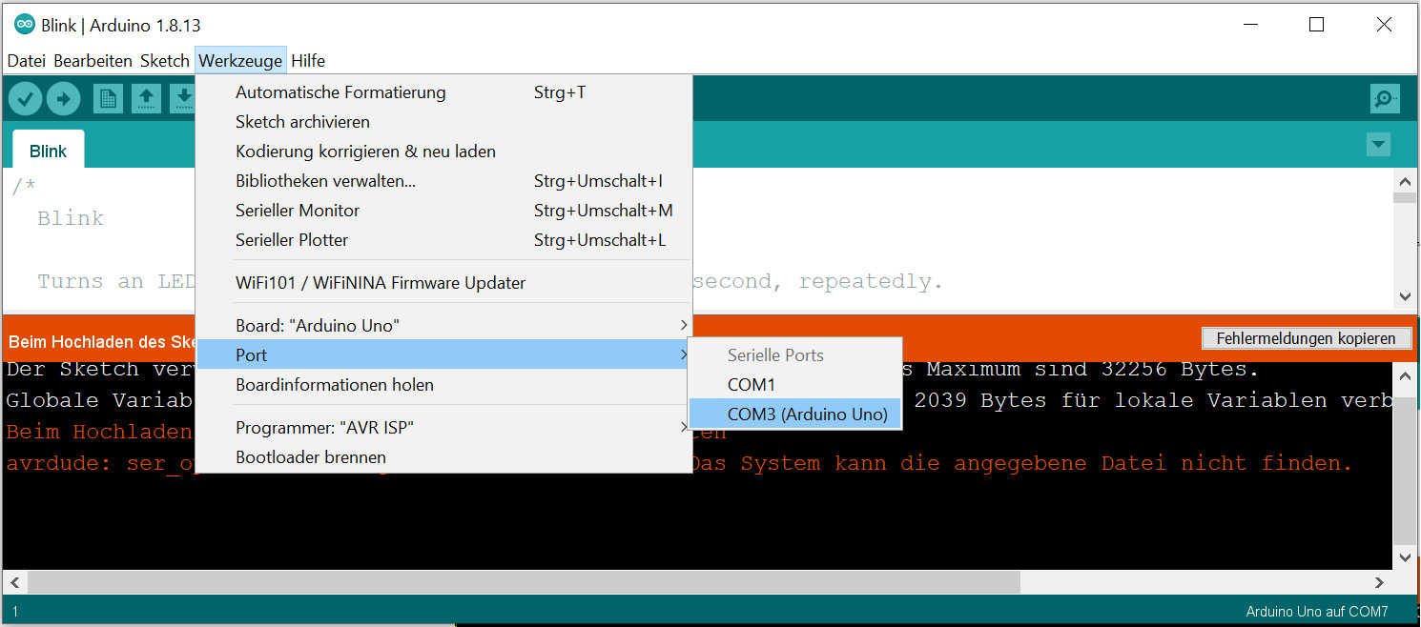
Task: Click the editor's scroll down arrow
Action: coord(1405,297)
